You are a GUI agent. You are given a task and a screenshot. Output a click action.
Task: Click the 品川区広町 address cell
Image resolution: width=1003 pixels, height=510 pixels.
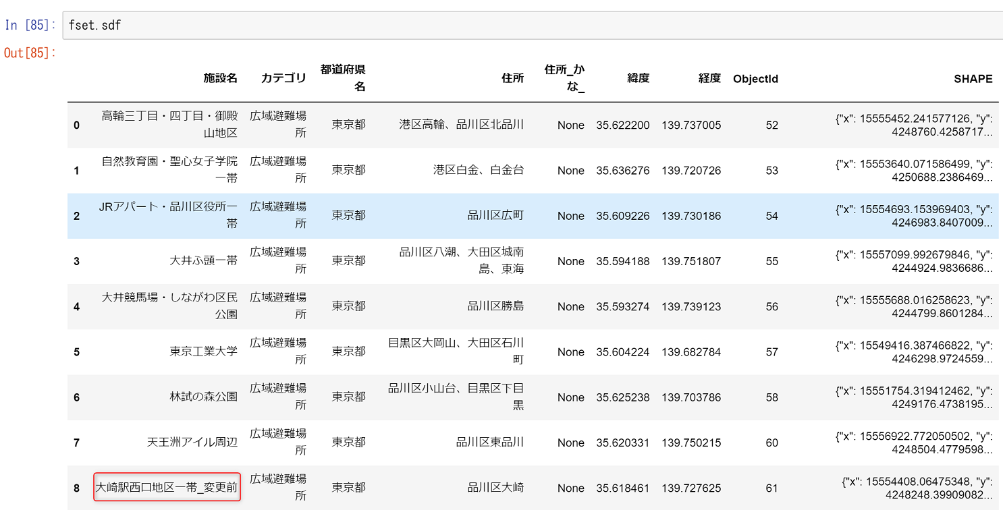495,215
